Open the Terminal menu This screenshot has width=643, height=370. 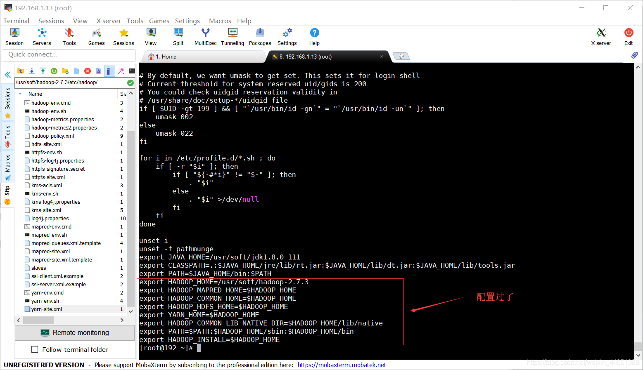pos(17,21)
